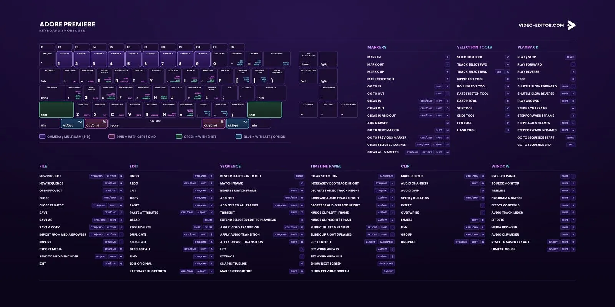
Task: Click the WINDOW section heading
Action: pyautogui.click(x=500, y=166)
